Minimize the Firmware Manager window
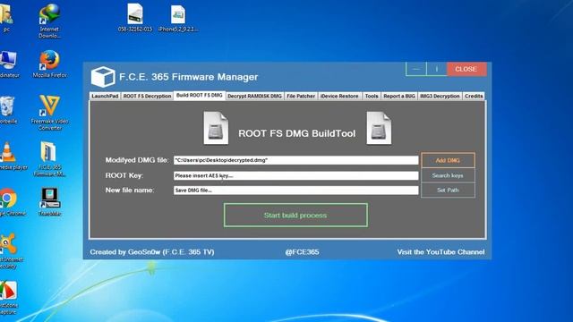Screen dimensions: 573x322 coord(416,69)
